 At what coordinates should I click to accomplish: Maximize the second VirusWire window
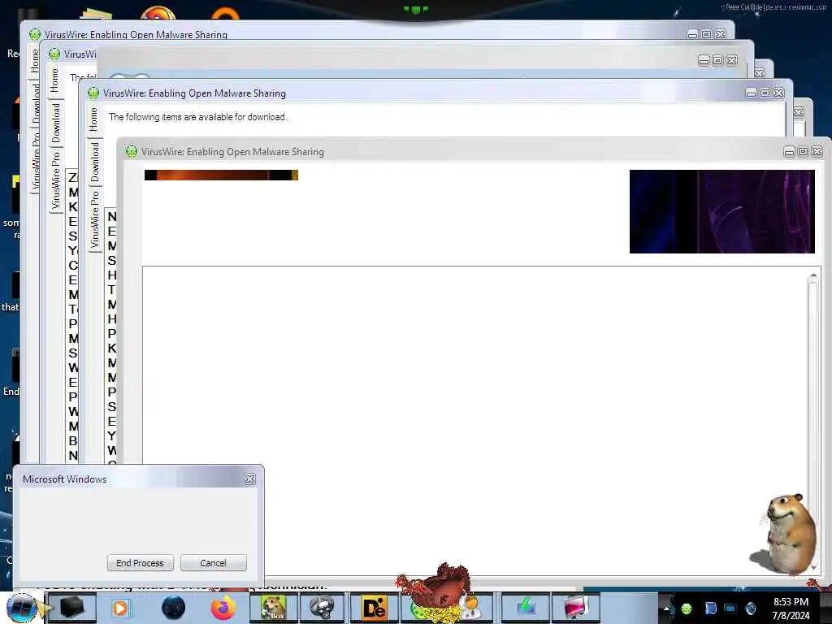coord(717,60)
